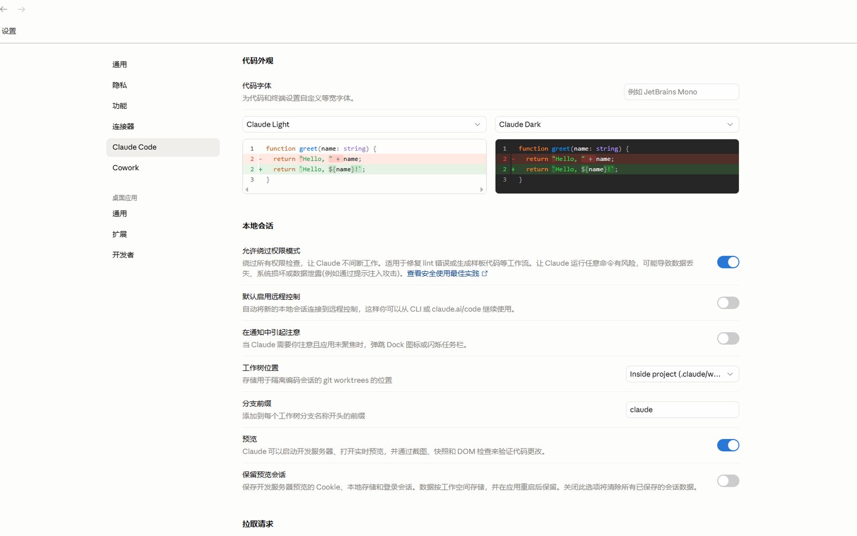Open 扩展 settings section

(x=163, y=234)
